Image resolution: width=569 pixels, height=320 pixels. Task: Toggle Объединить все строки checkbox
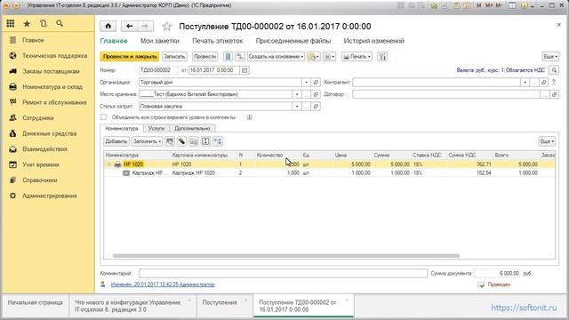[x=103, y=117]
